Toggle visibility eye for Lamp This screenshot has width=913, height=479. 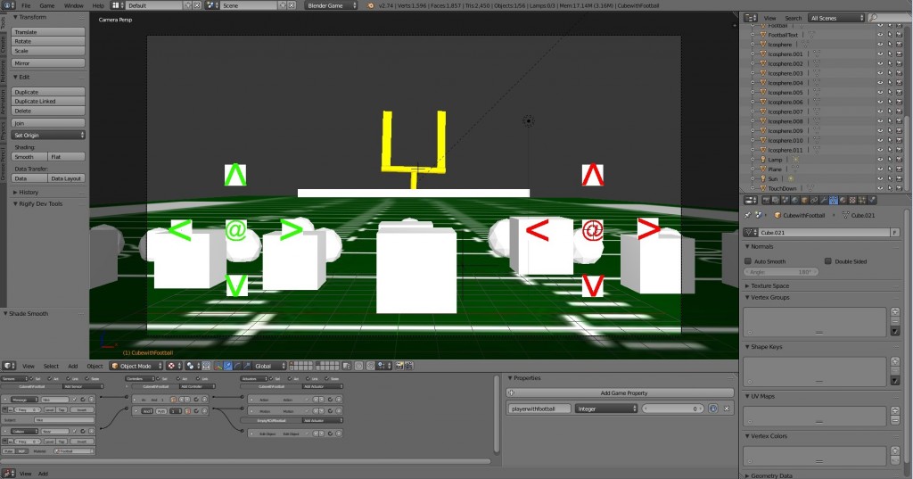[880, 160]
